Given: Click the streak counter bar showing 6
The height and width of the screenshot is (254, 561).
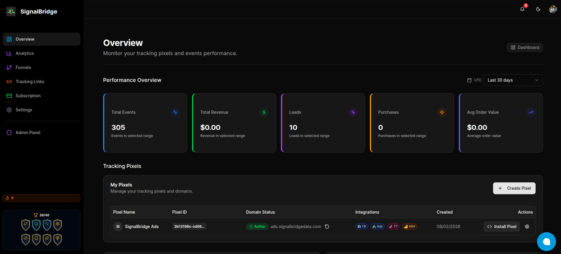Looking at the screenshot, I should coord(42,198).
